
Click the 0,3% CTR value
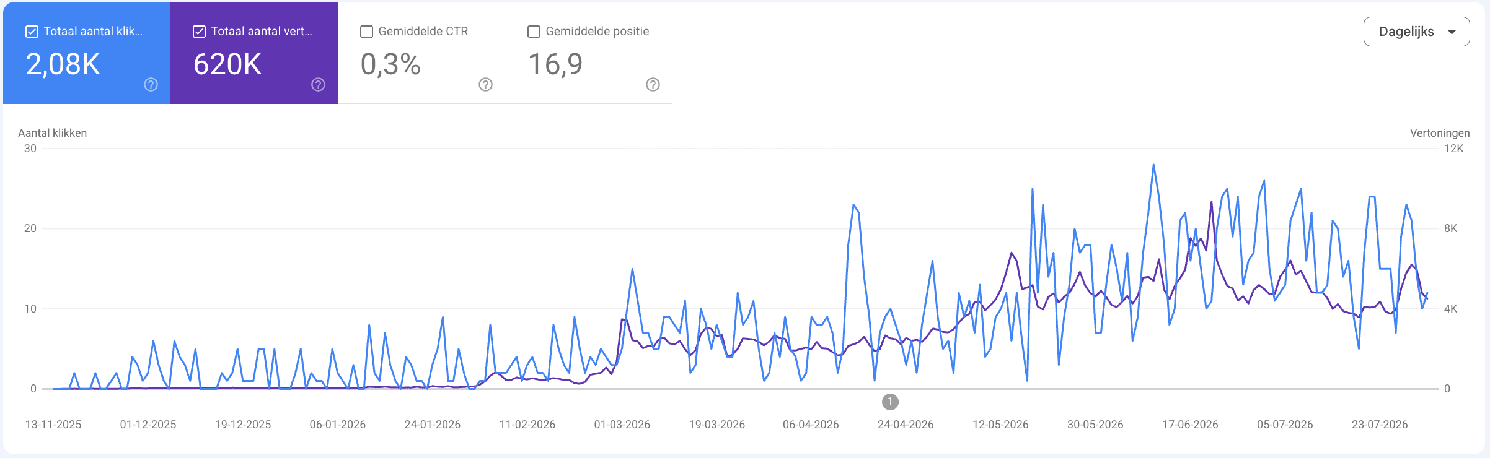point(390,64)
